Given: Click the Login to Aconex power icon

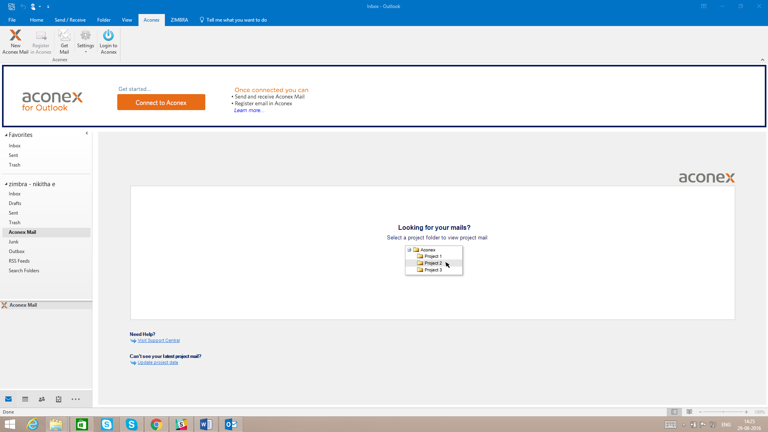Looking at the screenshot, I should click(108, 42).
